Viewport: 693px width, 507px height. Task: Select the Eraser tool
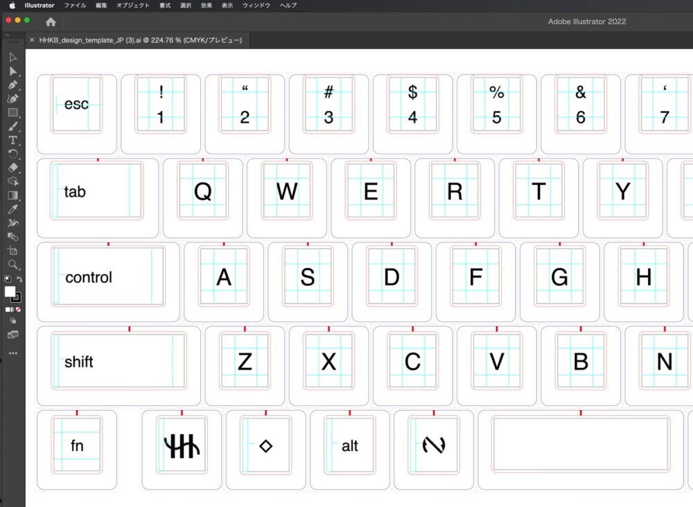tap(12, 168)
